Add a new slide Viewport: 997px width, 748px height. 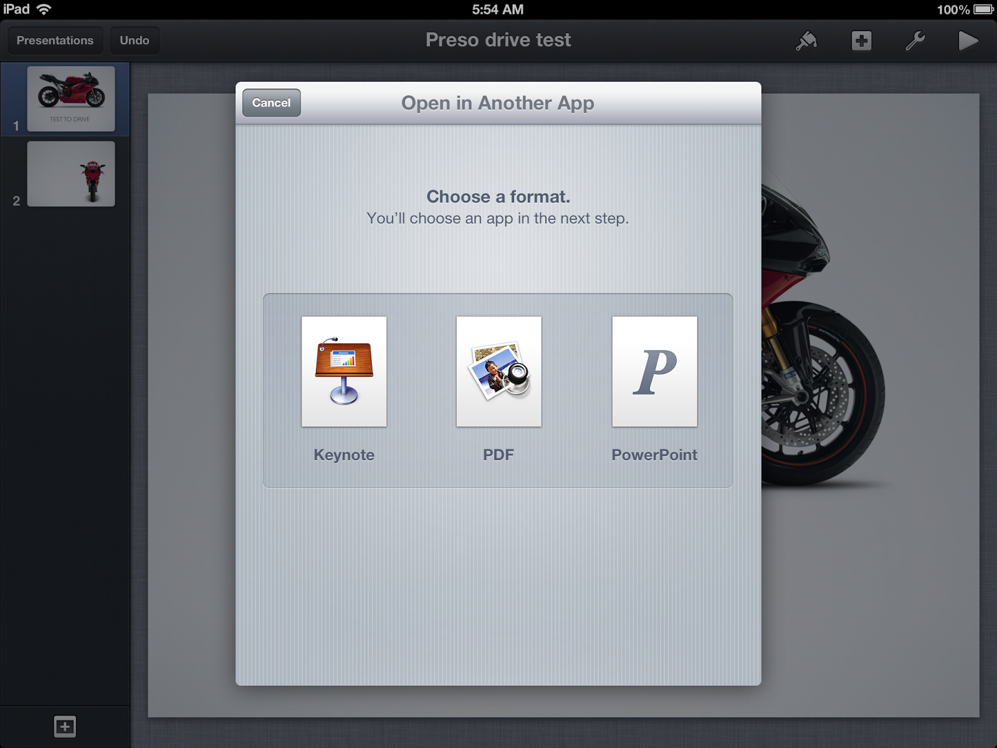pos(65,727)
